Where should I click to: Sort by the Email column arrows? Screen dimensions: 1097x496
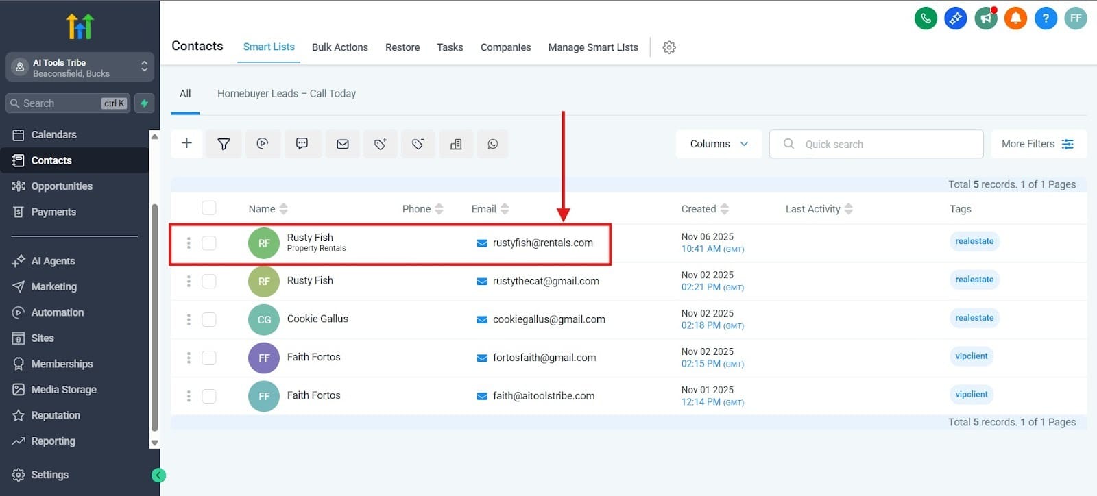point(505,209)
